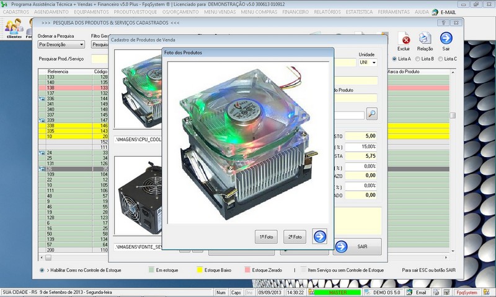Click the DEMO OS 5.0 status bar icon
The width and height of the screenshot is (496, 297).
367,292
